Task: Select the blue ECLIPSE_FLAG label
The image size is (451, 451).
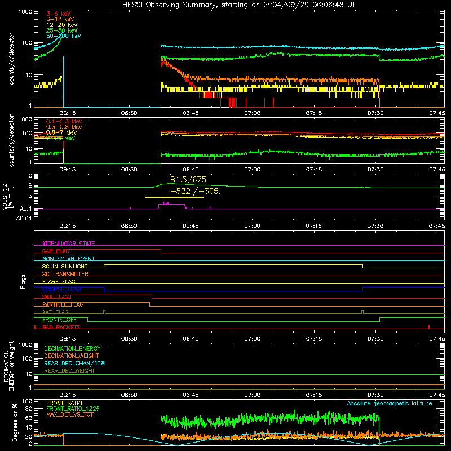Action: 61,289
